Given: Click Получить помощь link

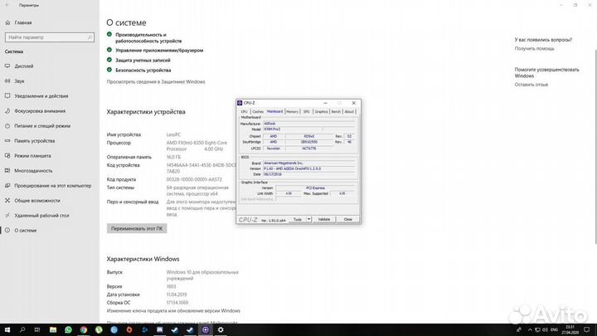Looking at the screenshot, I should click(x=534, y=49).
